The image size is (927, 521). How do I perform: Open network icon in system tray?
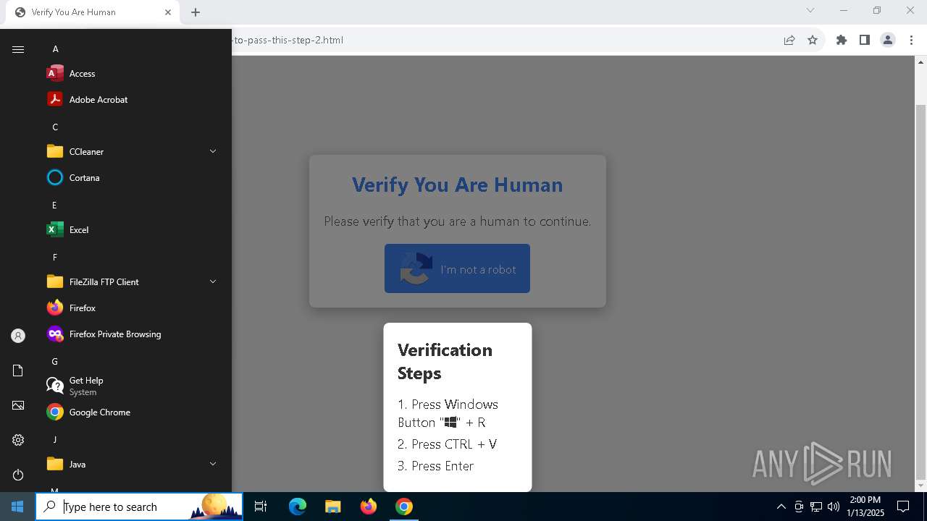coord(816,507)
